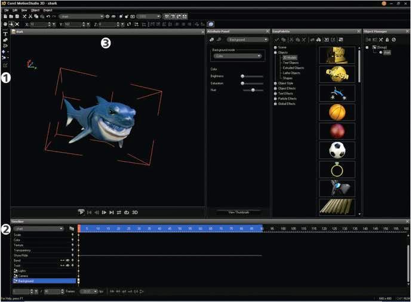The width and height of the screenshot is (412, 302).
Task: Click the Save disk icon
Action: (17, 16)
